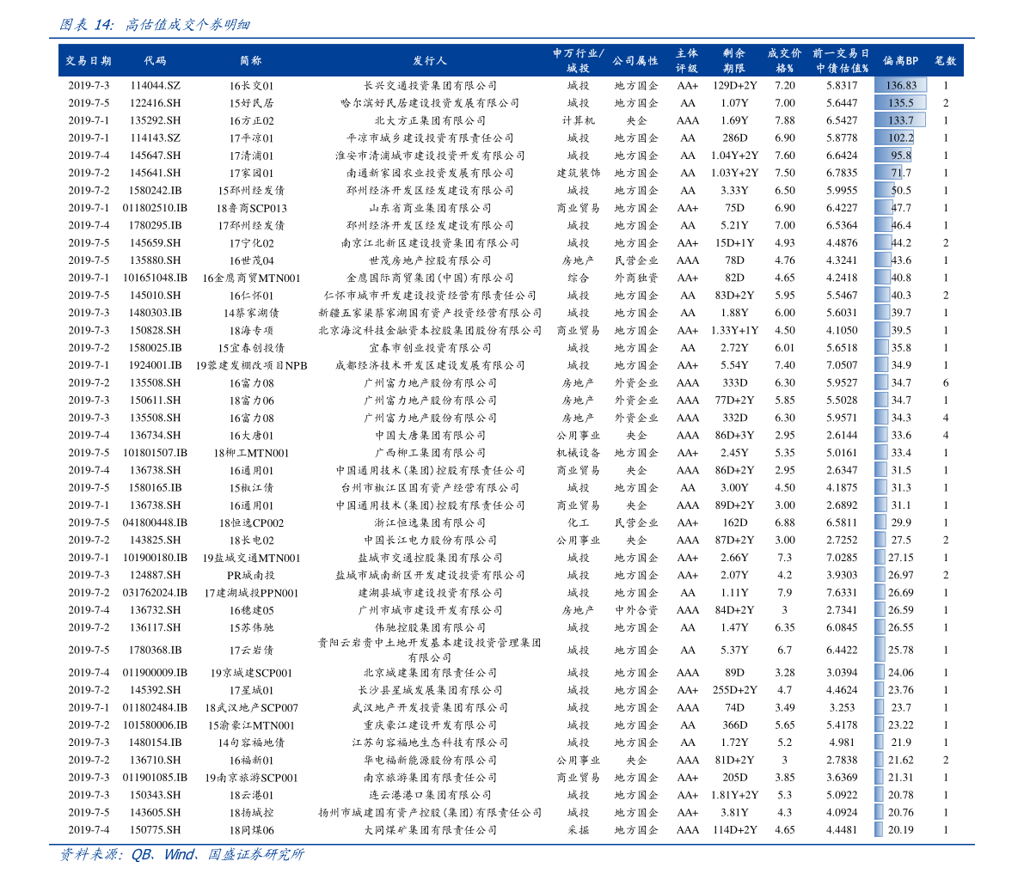Click bond name '19蓉建发棚改项目NPB'

tap(251, 365)
